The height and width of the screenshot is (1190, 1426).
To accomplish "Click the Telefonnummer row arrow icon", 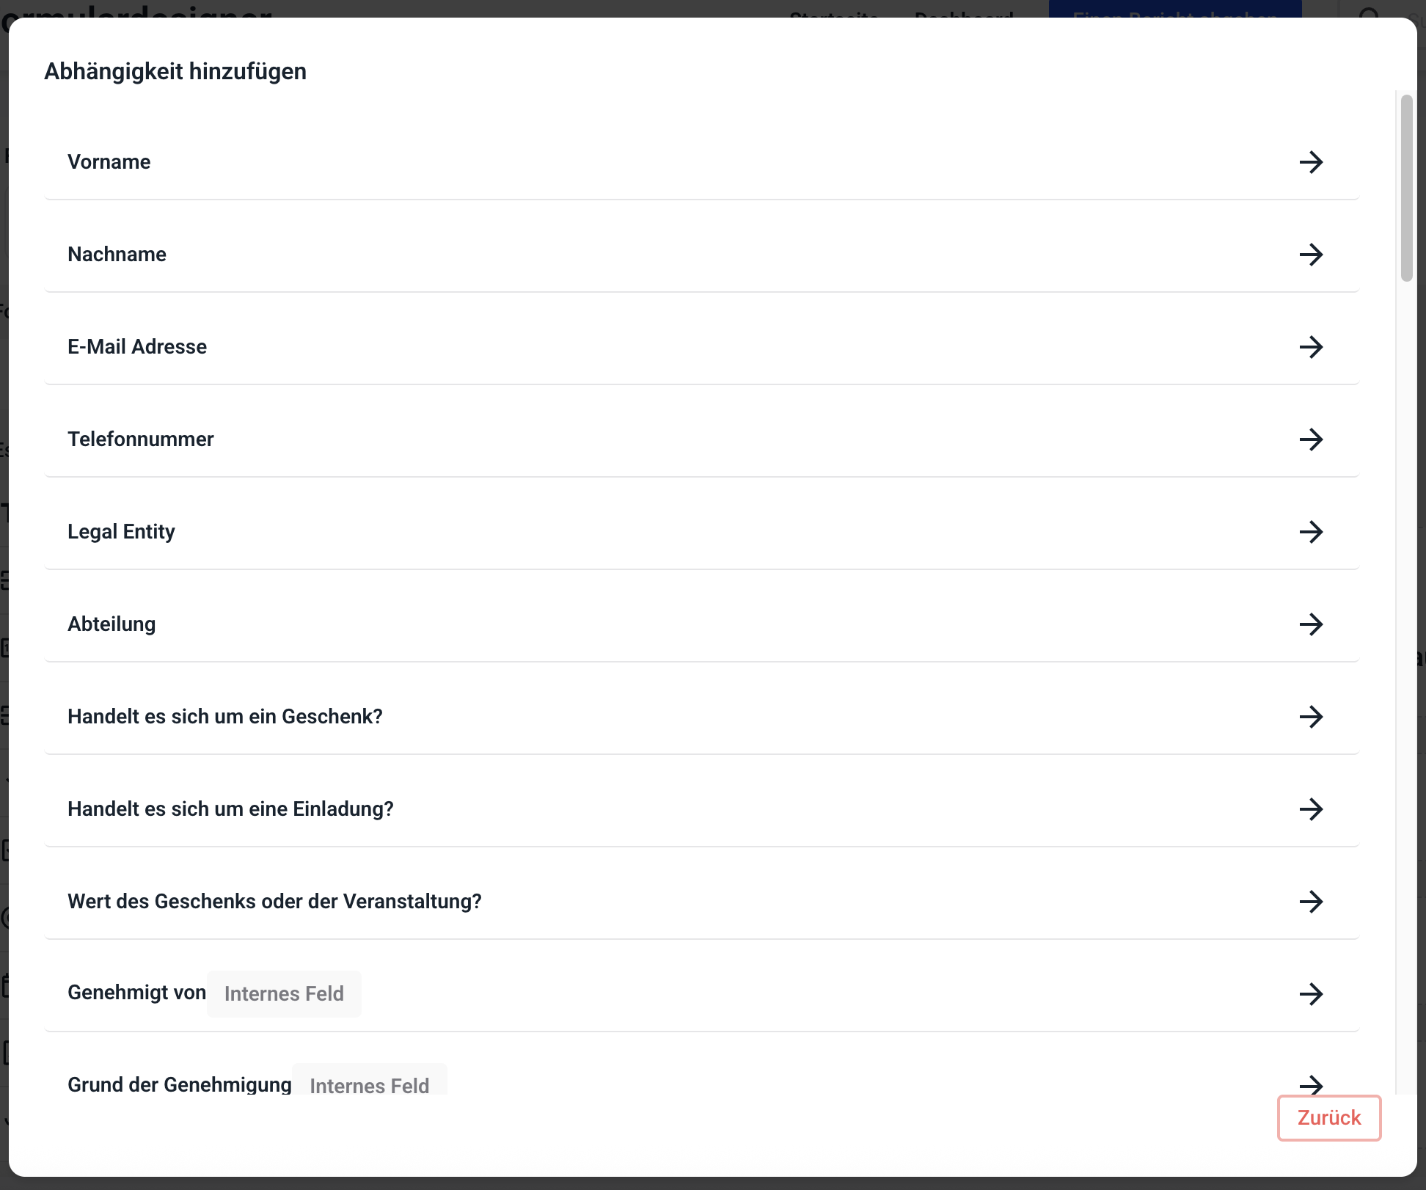I will tap(1311, 439).
